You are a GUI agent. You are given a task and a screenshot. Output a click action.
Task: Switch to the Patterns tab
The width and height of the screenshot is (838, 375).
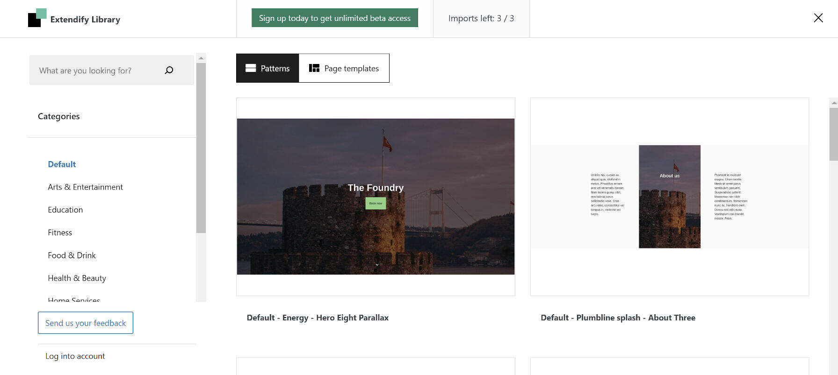pos(267,68)
